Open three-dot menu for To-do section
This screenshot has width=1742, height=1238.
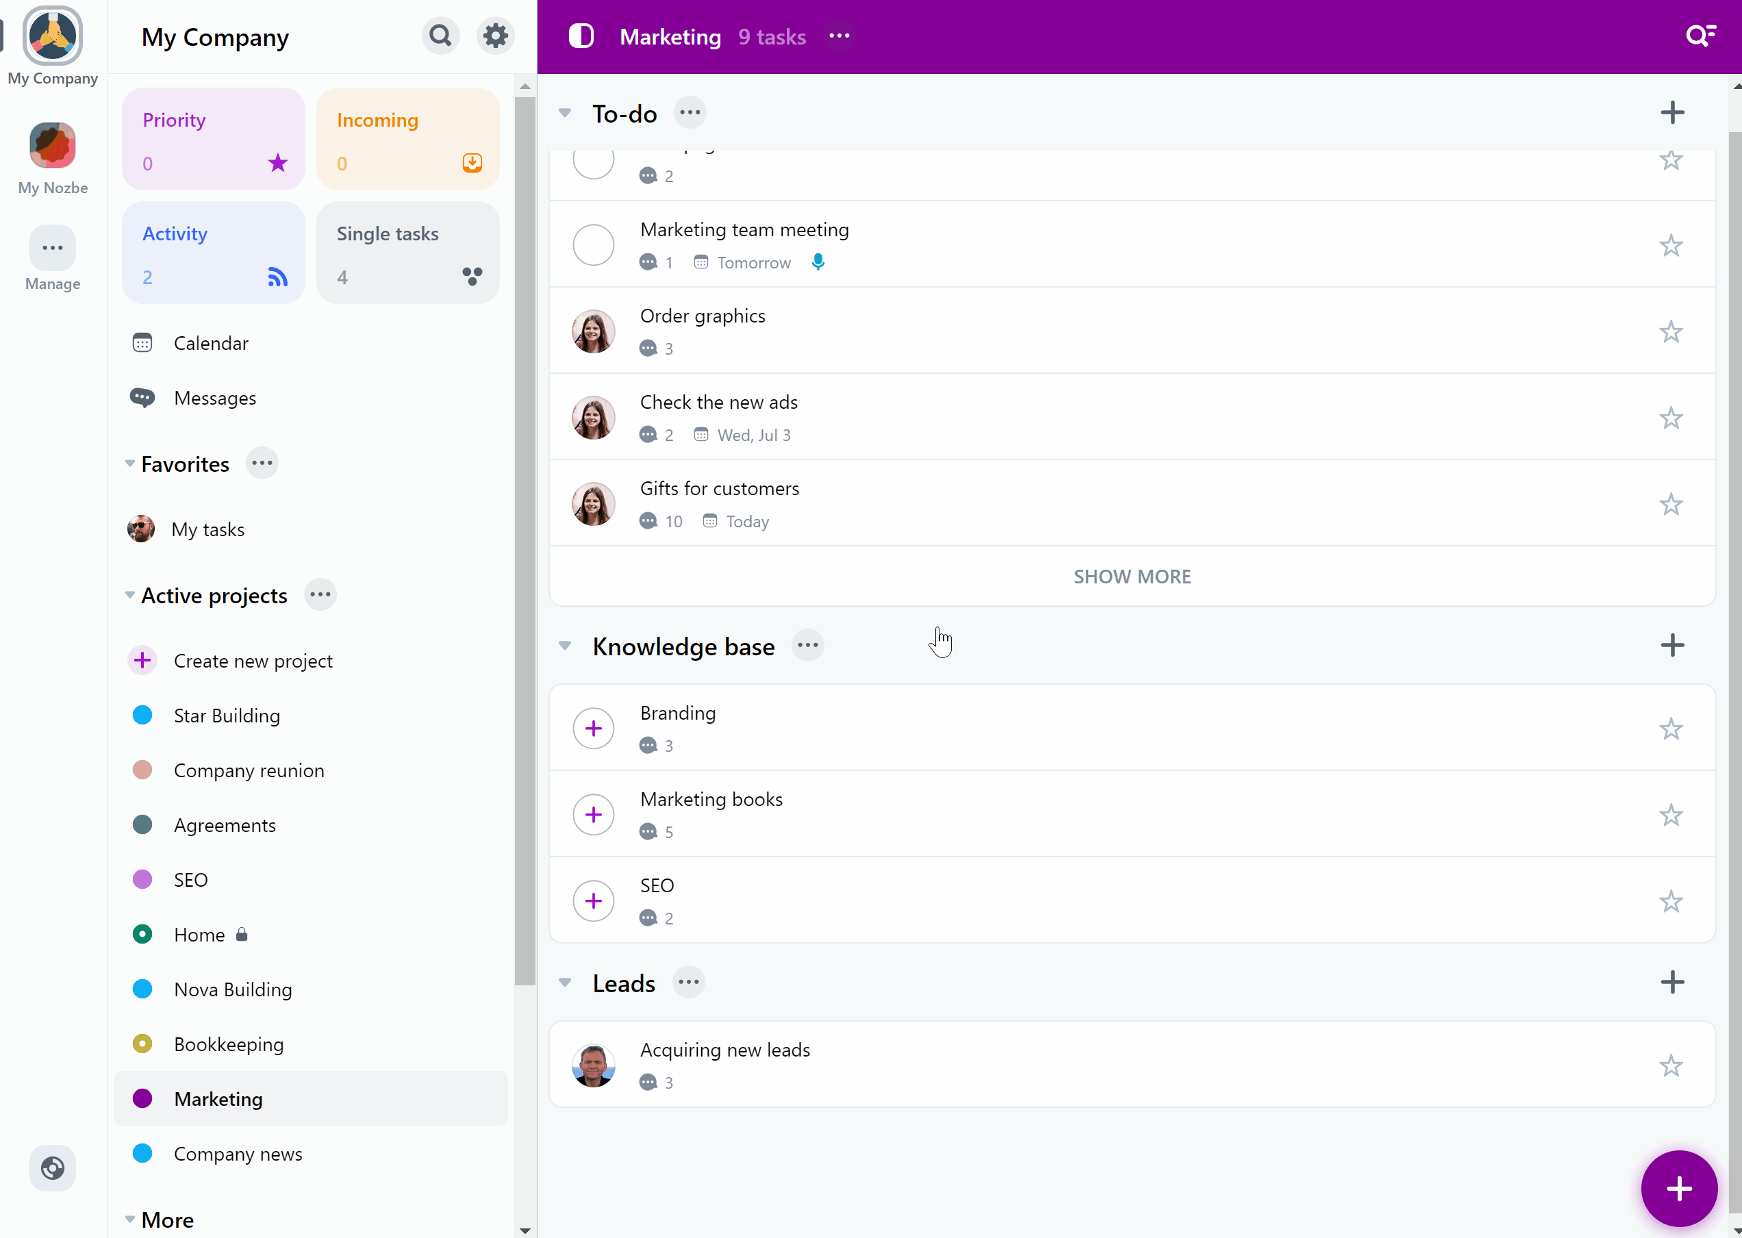[692, 112]
